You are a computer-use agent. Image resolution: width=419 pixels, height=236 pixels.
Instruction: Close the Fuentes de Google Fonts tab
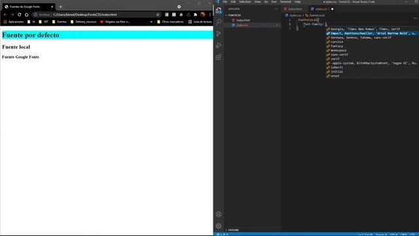[x=52, y=7]
